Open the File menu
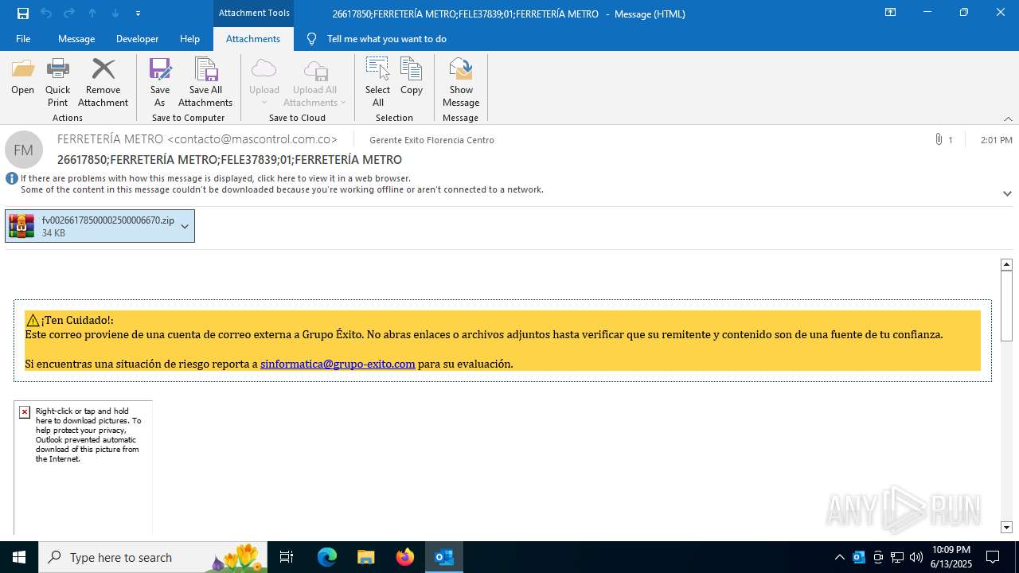Screen dimensions: 1019x573 click(23, 39)
